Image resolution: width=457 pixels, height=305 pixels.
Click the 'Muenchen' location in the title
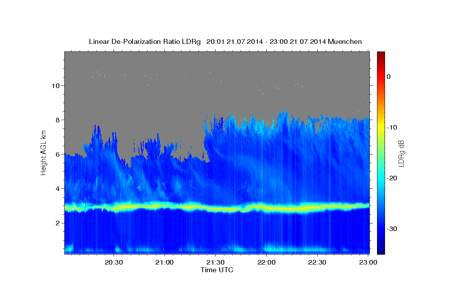[x=345, y=42]
